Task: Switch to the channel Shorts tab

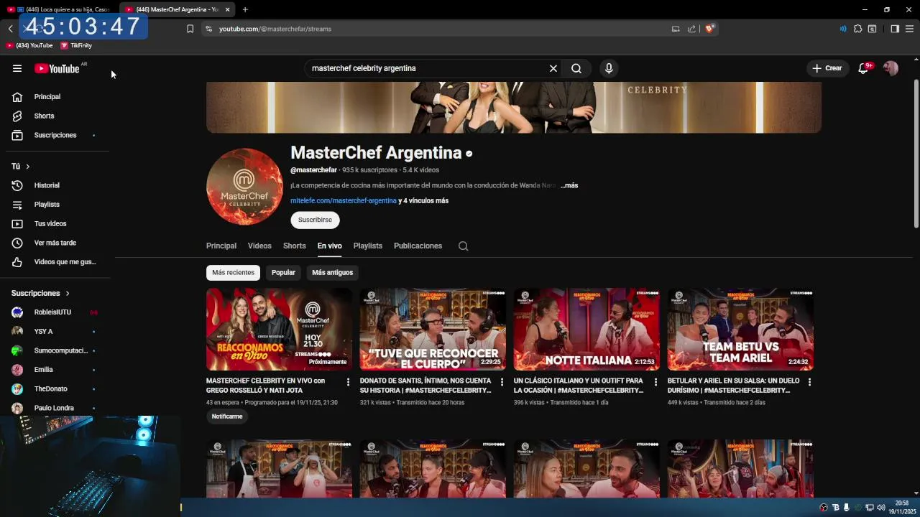Action: tap(294, 246)
